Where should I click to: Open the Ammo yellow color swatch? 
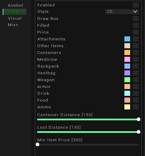(x=127, y=107)
